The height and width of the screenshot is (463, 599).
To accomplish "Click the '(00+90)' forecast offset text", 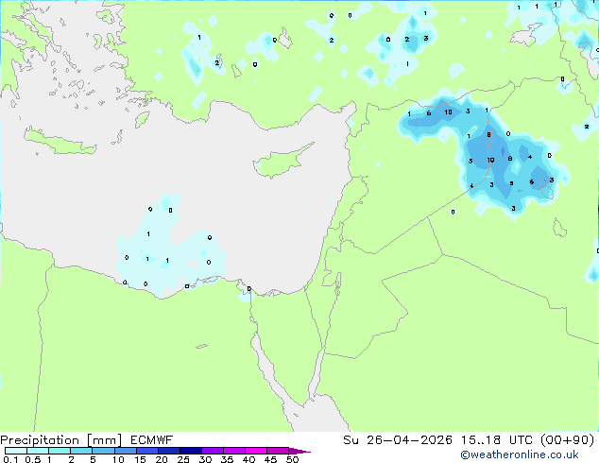I will (x=567, y=440).
